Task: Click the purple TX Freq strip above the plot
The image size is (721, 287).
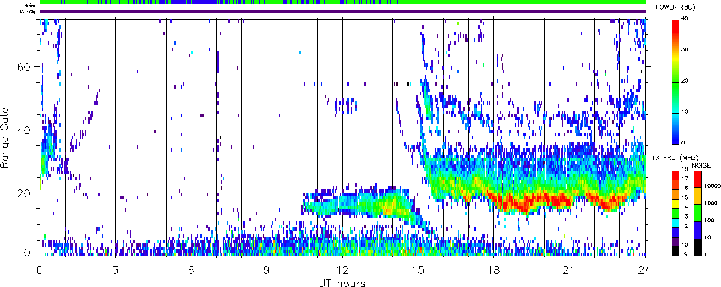Action: 343,11
